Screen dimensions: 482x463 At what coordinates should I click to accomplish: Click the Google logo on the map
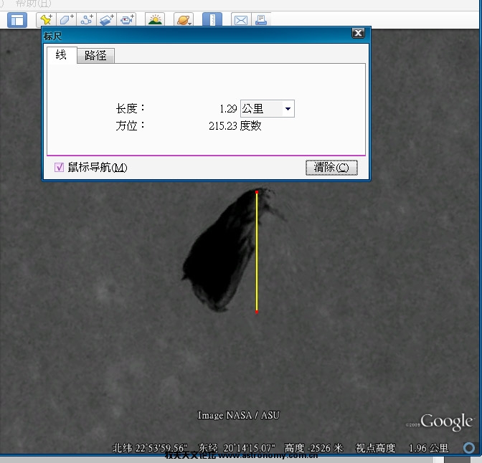coord(446,422)
